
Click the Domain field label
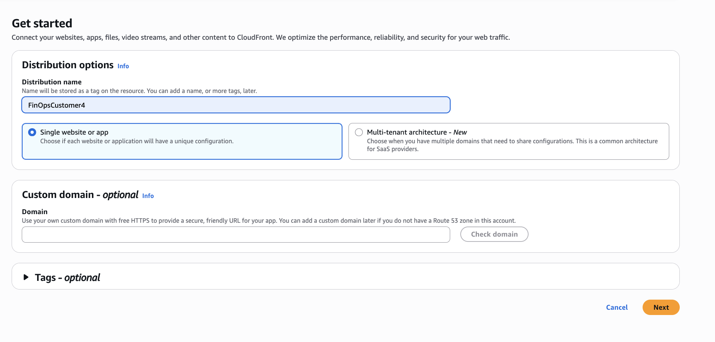click(x=35, y=211)
